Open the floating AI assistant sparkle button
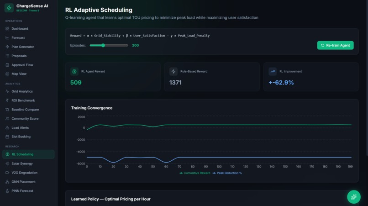Viewport: 368px width, 206px height. pyautogui.click(x=354, y=197)
